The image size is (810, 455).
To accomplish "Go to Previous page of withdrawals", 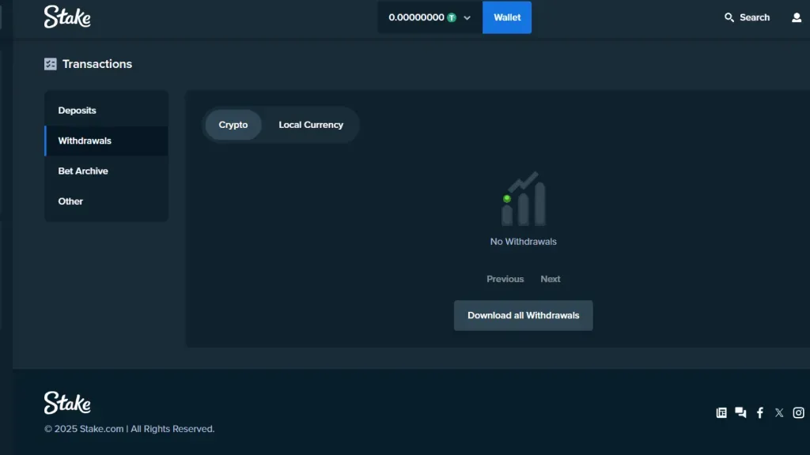I will tap(505, 279).
